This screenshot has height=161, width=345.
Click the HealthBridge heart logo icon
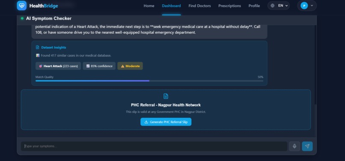coord(21,6)
